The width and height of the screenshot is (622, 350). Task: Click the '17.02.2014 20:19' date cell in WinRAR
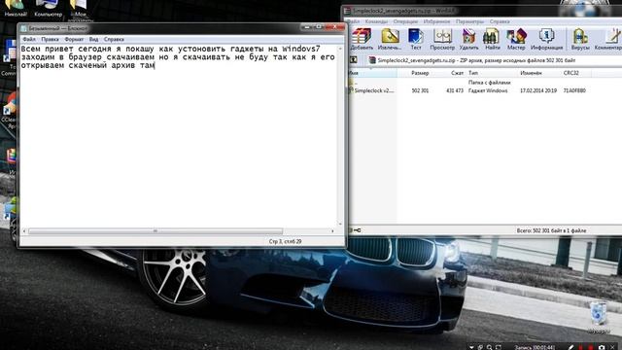537,90
